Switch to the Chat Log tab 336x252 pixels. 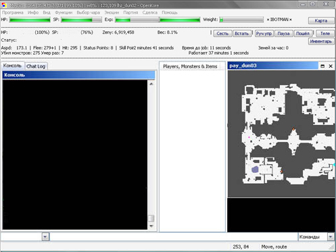click(36, 66)
